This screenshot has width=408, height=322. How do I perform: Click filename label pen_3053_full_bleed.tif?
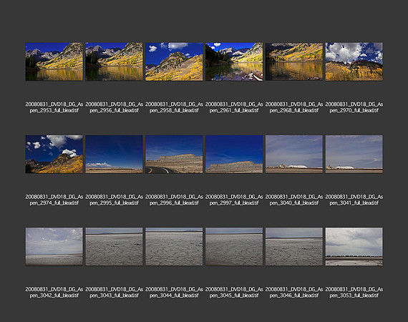click(354, 296)
